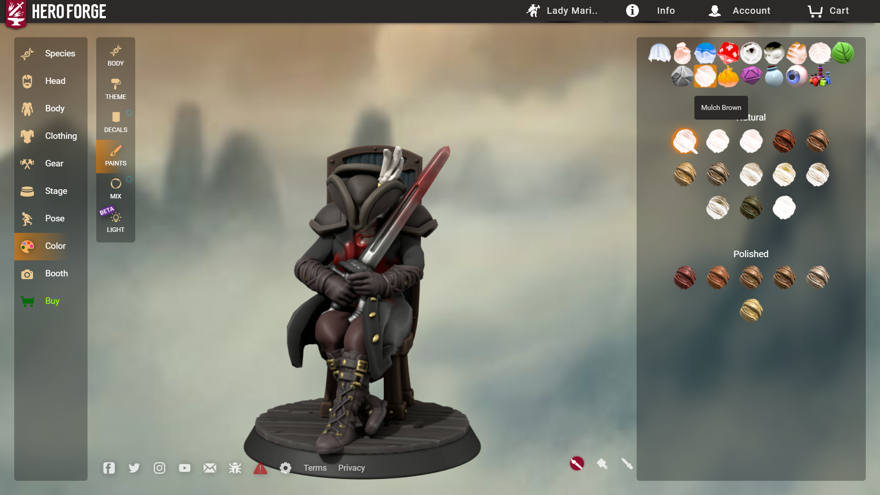Expand the Polished hair section

point(751,253)
